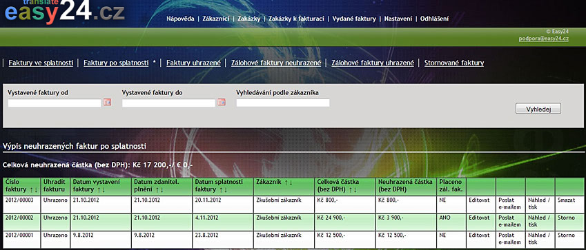Open Vydané faktury menu item
Image resolution: width=586 pixels, height=250 pixels.
click(354, 19)
